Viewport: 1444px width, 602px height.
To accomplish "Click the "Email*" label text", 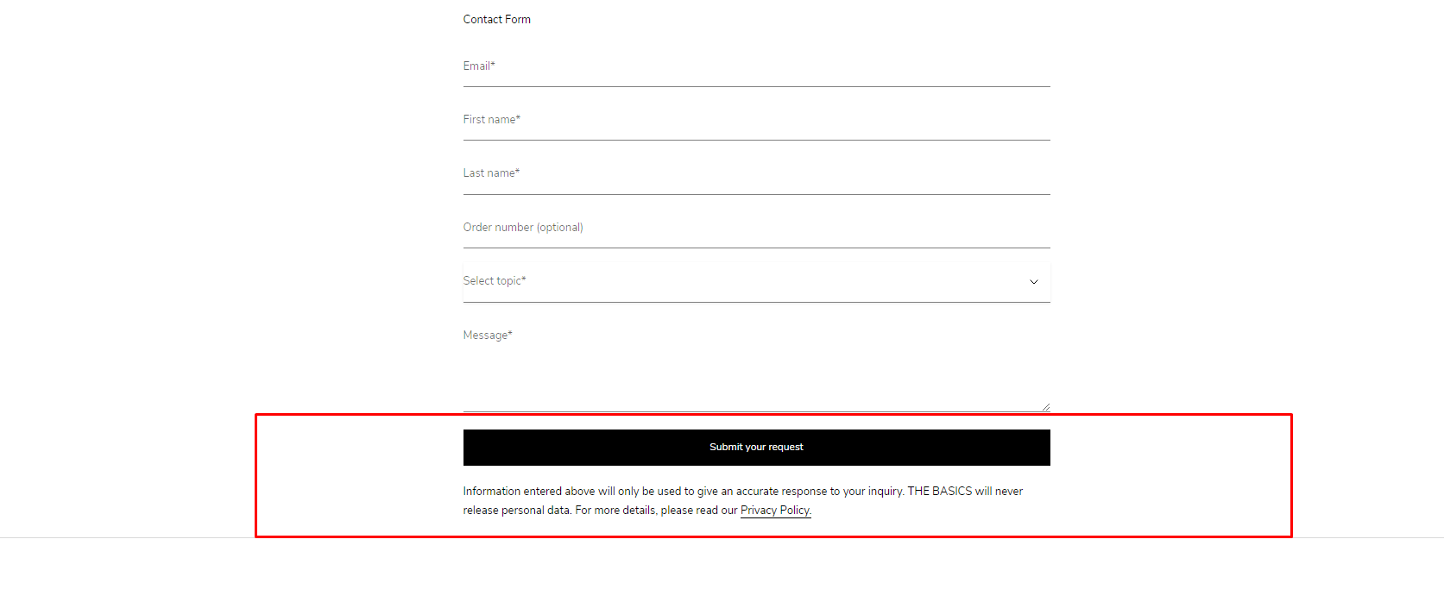I will tap(479, 66).
